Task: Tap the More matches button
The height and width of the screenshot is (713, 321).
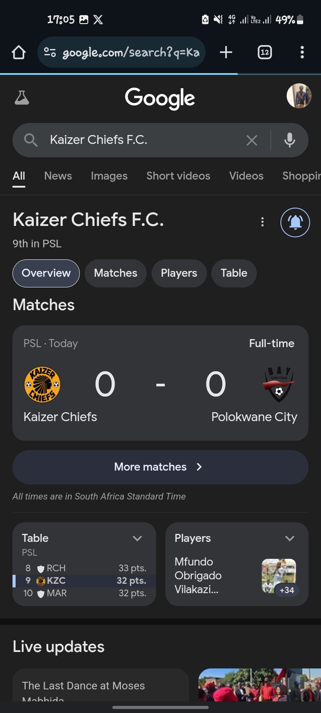Action: click(x=160, y=467)
